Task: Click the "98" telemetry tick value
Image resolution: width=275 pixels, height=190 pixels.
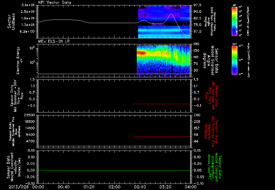Action: (x=196, y=135)
